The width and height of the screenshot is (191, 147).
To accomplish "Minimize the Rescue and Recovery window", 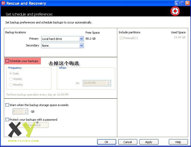I will coord(177,3).
